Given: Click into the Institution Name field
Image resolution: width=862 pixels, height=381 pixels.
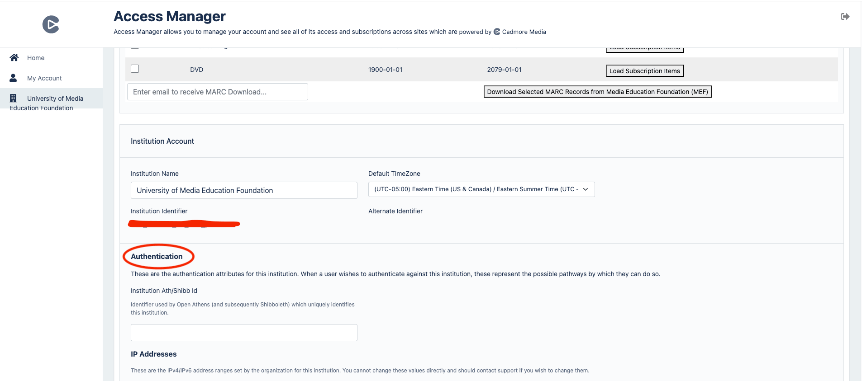Looking at the screenshot, I should [244, 190].
